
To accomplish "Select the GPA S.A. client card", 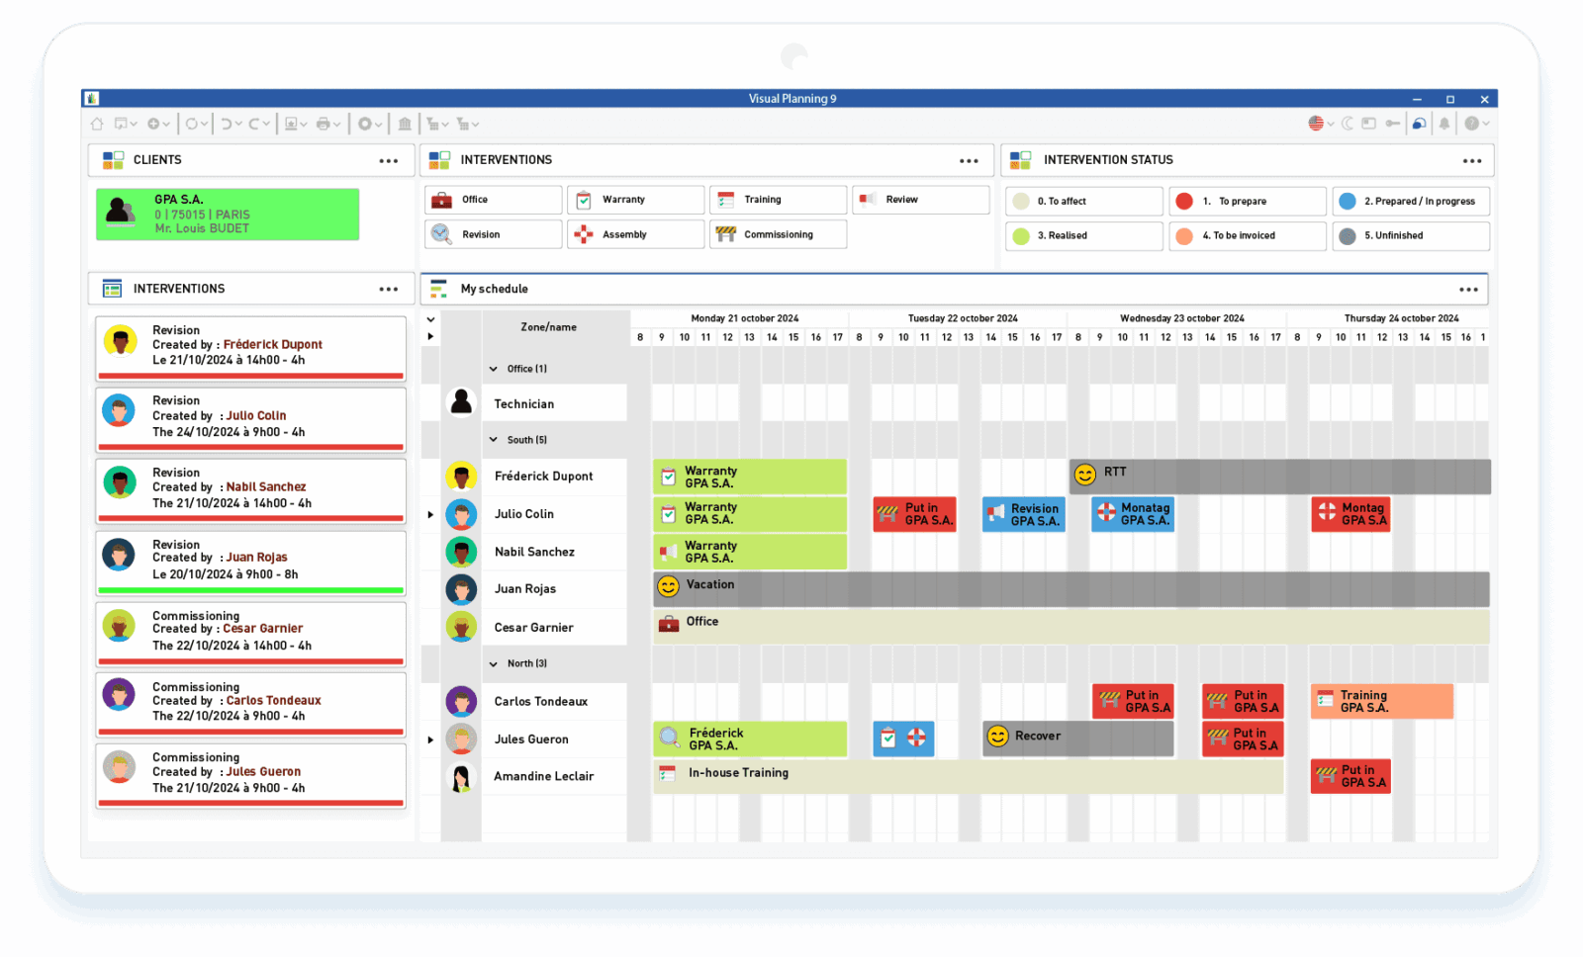I will point(227,214).
